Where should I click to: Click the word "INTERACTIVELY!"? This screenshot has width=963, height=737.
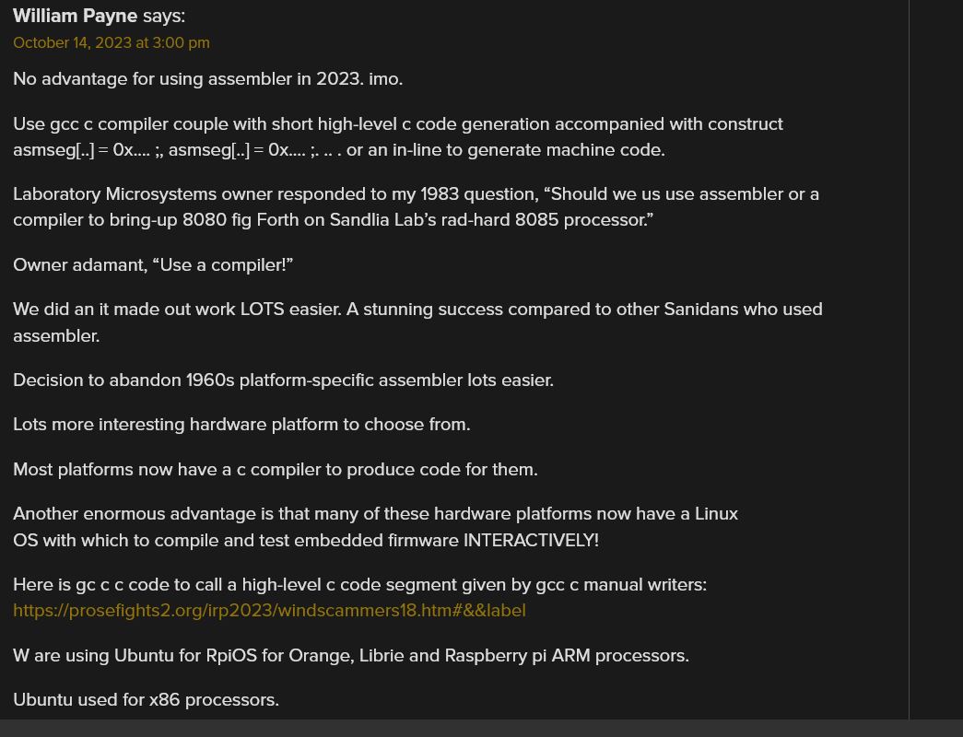pyautogui.click(x=531, y=541)
